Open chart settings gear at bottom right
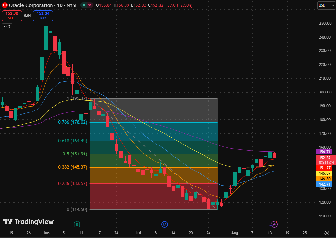 327,233
